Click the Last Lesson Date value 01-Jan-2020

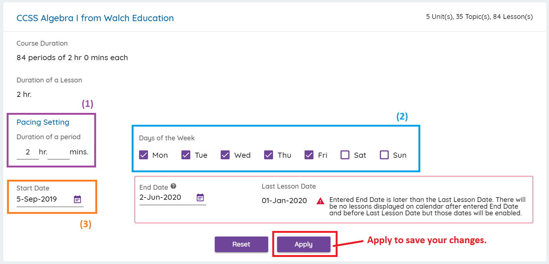284,201
